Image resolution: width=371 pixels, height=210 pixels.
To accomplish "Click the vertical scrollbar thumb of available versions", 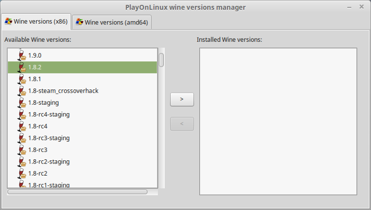I will point(161,60).
